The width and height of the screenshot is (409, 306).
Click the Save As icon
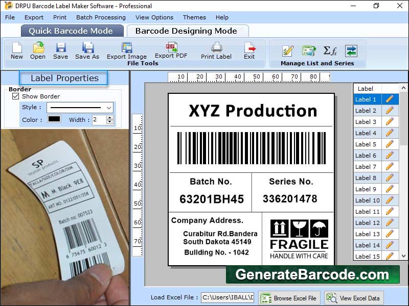click(x=87, y=48)
